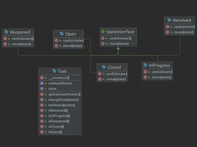Viewport: 197px width, 147px height.
Task: Select estimate(points) in Task class
Action: point(62,105)
